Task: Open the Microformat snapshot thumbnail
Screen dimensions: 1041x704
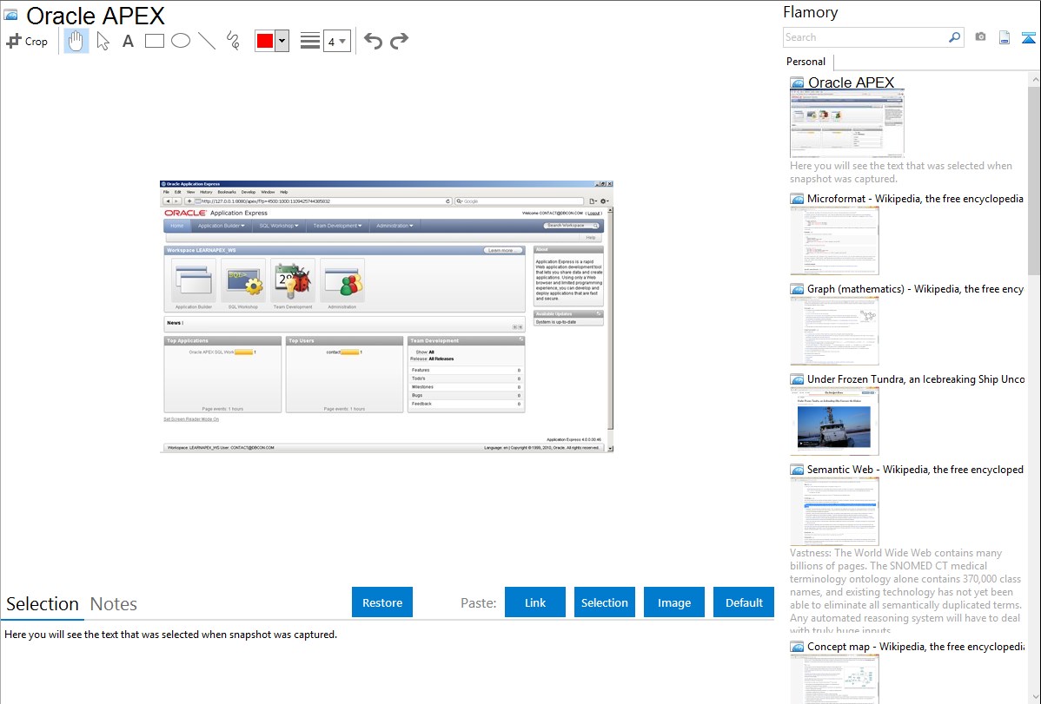Action: pyautogui.click(x=834, y=240)
